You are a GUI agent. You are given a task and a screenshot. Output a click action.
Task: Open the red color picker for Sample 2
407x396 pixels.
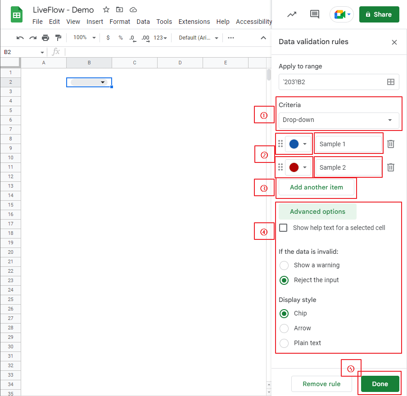coord(298,167)
